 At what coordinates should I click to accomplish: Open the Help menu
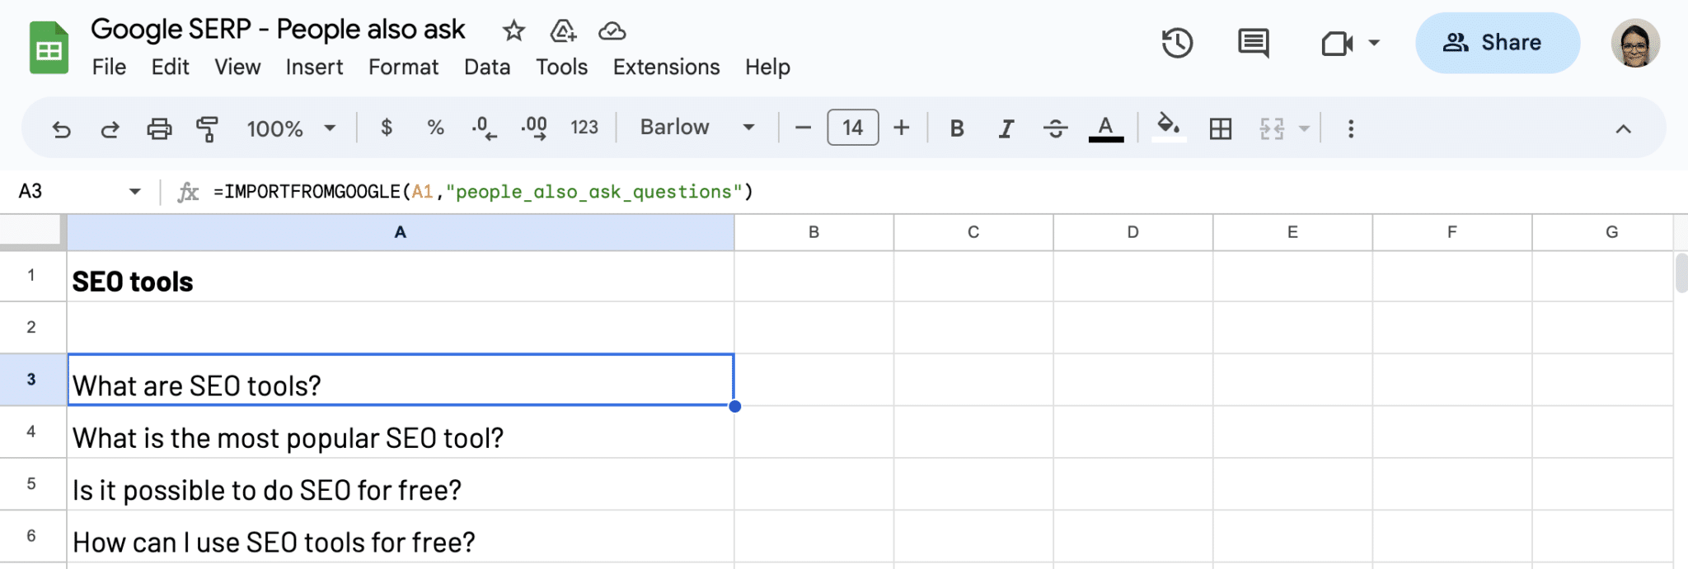coord(767,67)
